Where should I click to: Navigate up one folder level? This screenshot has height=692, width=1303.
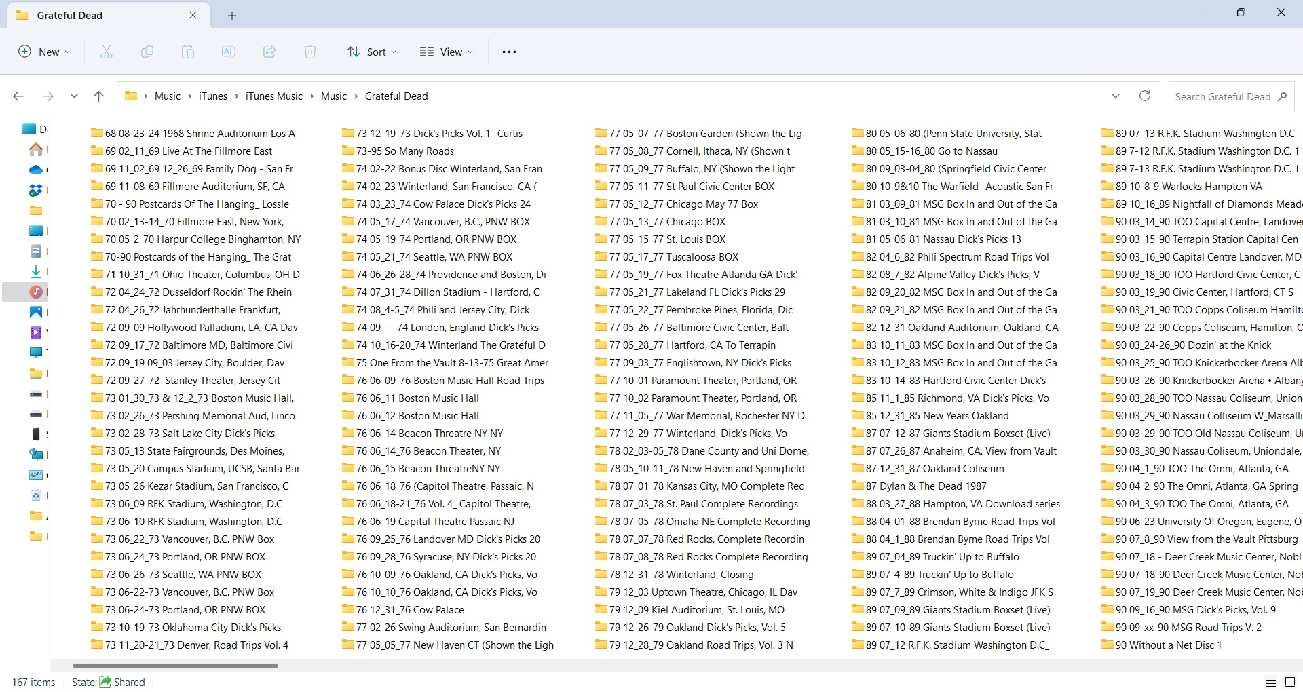click(x=98, y=96)
